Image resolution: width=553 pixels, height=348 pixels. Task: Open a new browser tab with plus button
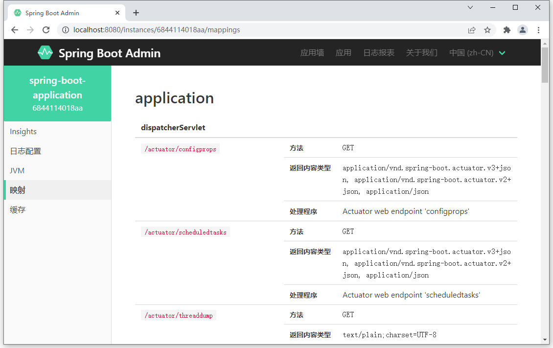pos(136,13)
